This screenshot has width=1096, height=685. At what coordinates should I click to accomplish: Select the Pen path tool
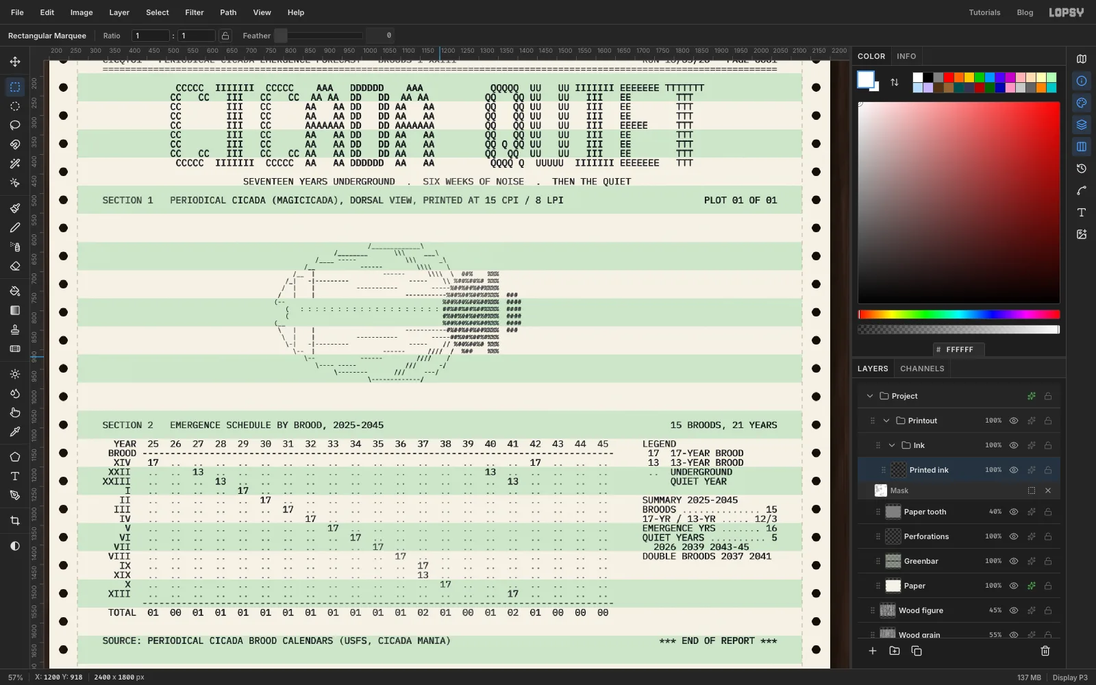click(x=15, y=495)
